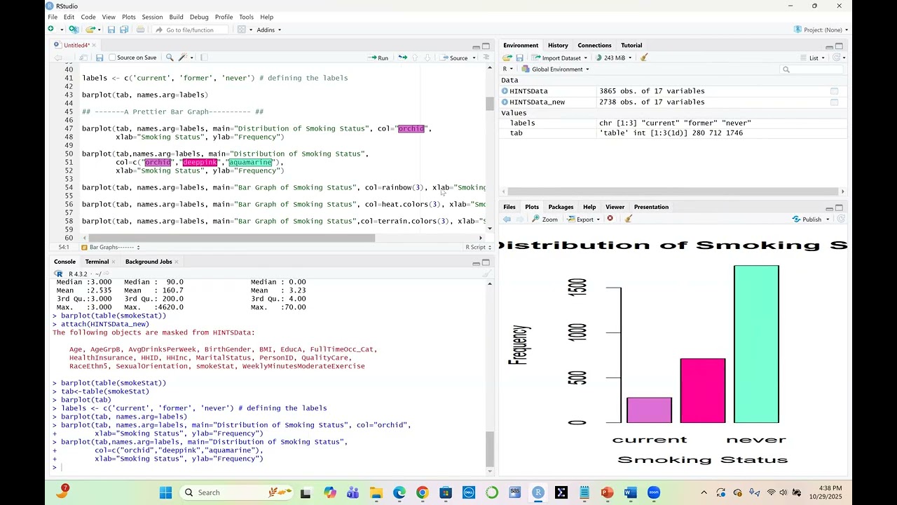Click the workspace panes grid icon

[x=241, y=29]
